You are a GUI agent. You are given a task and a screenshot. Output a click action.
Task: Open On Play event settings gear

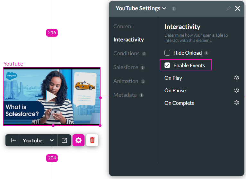[236, 78]
